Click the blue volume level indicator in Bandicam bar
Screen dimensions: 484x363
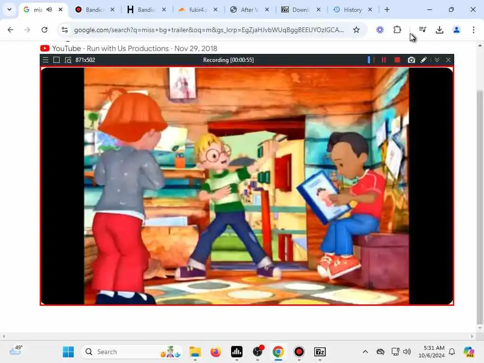pos(369,60)
